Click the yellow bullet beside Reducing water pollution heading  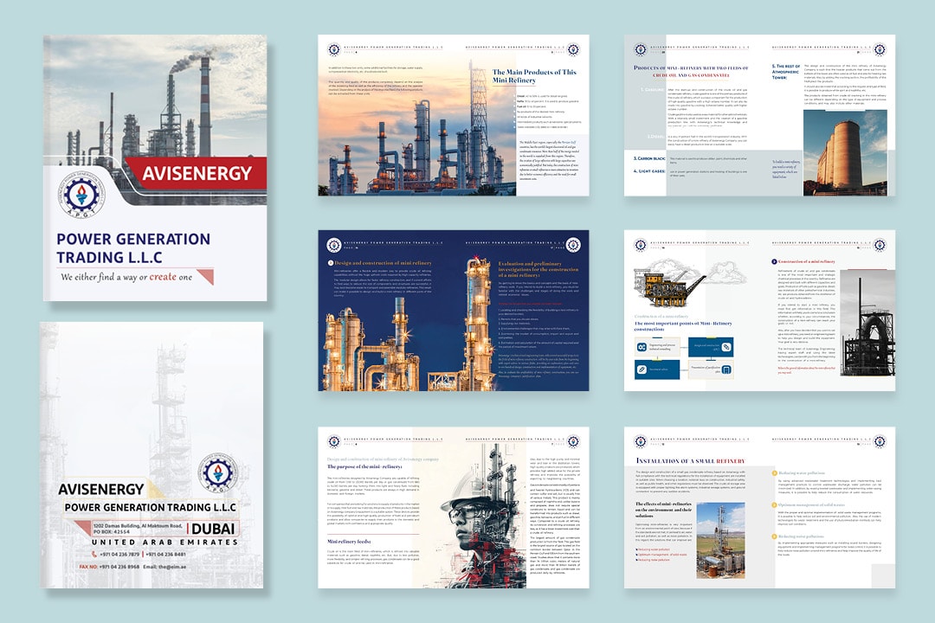point(775,472)
